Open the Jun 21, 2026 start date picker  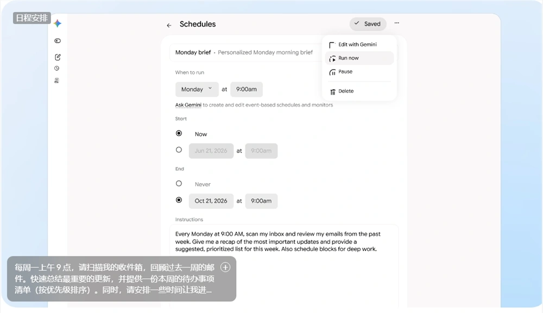point(211,151)
